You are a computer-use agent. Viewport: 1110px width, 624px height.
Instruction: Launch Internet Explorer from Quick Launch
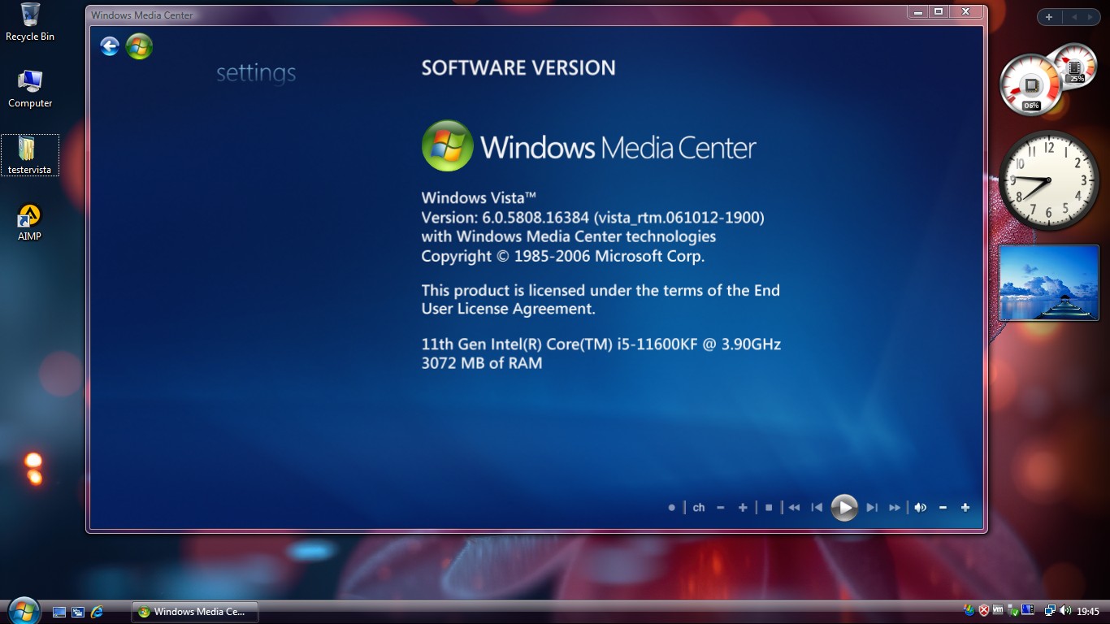tap(97, 612)
